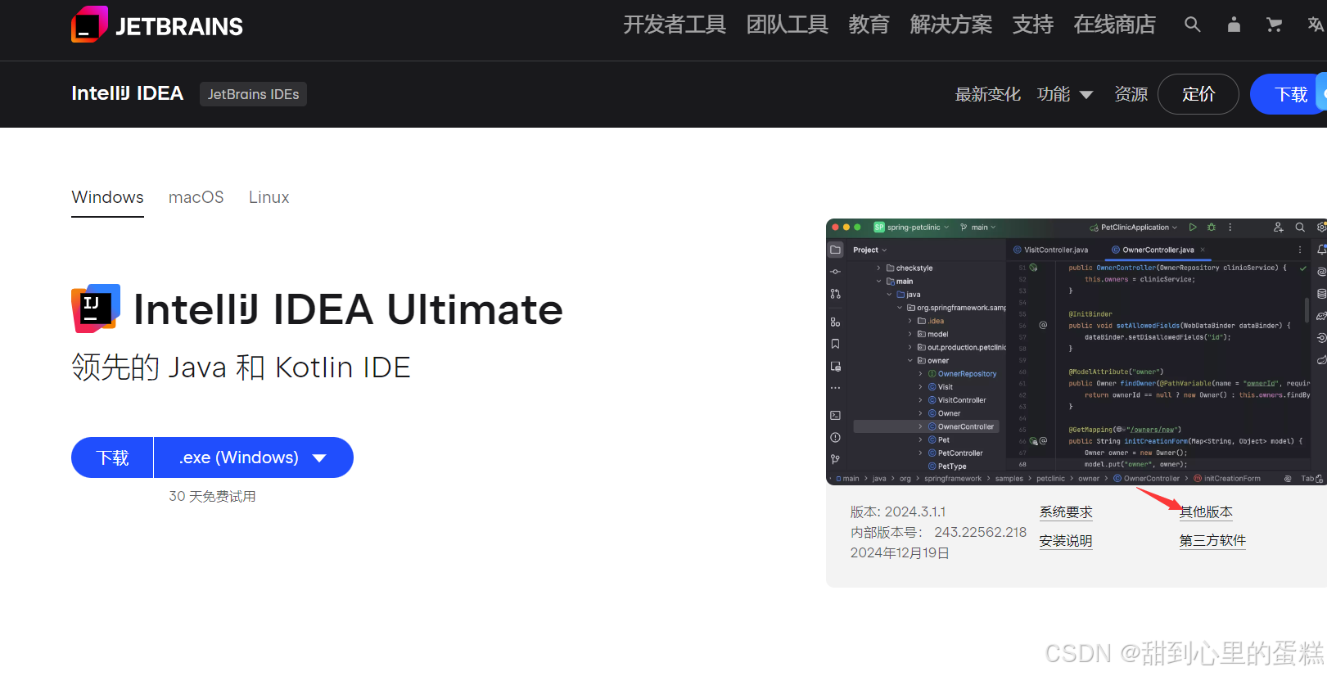Click the IDE screenshot preview image
The width and height of the screenshot is (1327, 676).
[1076, 352]
